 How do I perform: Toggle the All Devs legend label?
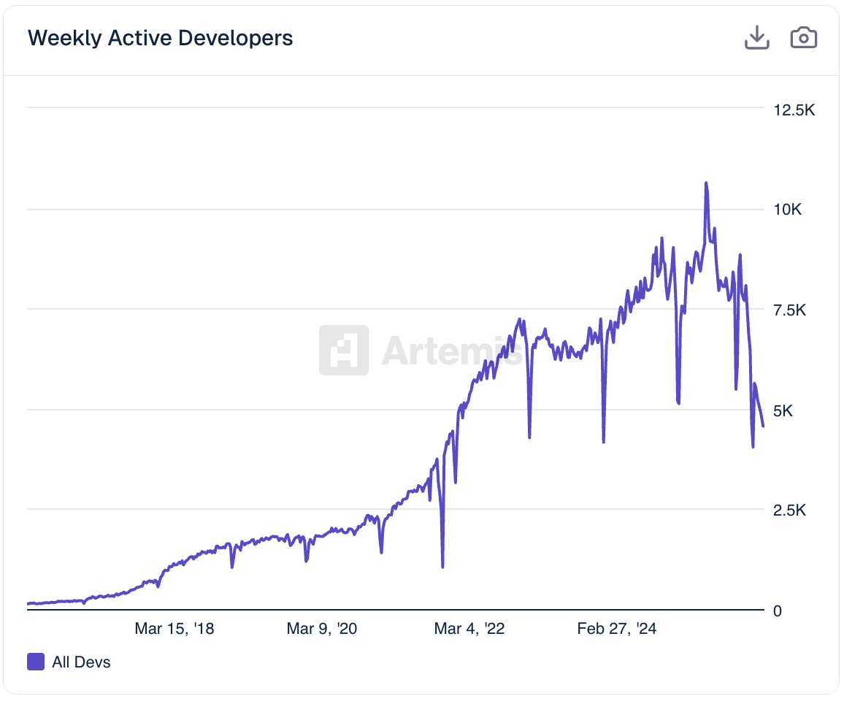(x=81, y=662)
